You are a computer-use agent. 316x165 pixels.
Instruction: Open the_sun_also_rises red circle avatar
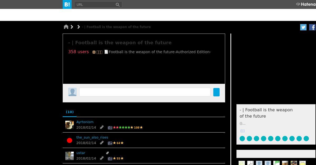pos(70,140)
